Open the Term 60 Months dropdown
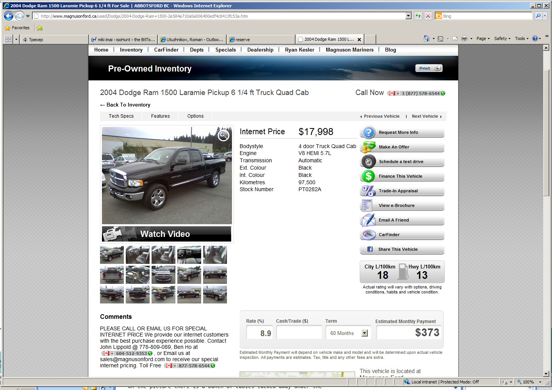This screenshot has width=552, height=390. (x=365, y=333)
